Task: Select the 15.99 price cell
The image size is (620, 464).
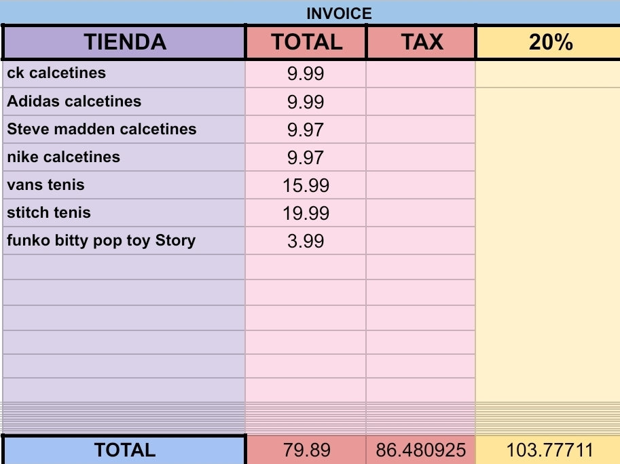Action: 306,185
